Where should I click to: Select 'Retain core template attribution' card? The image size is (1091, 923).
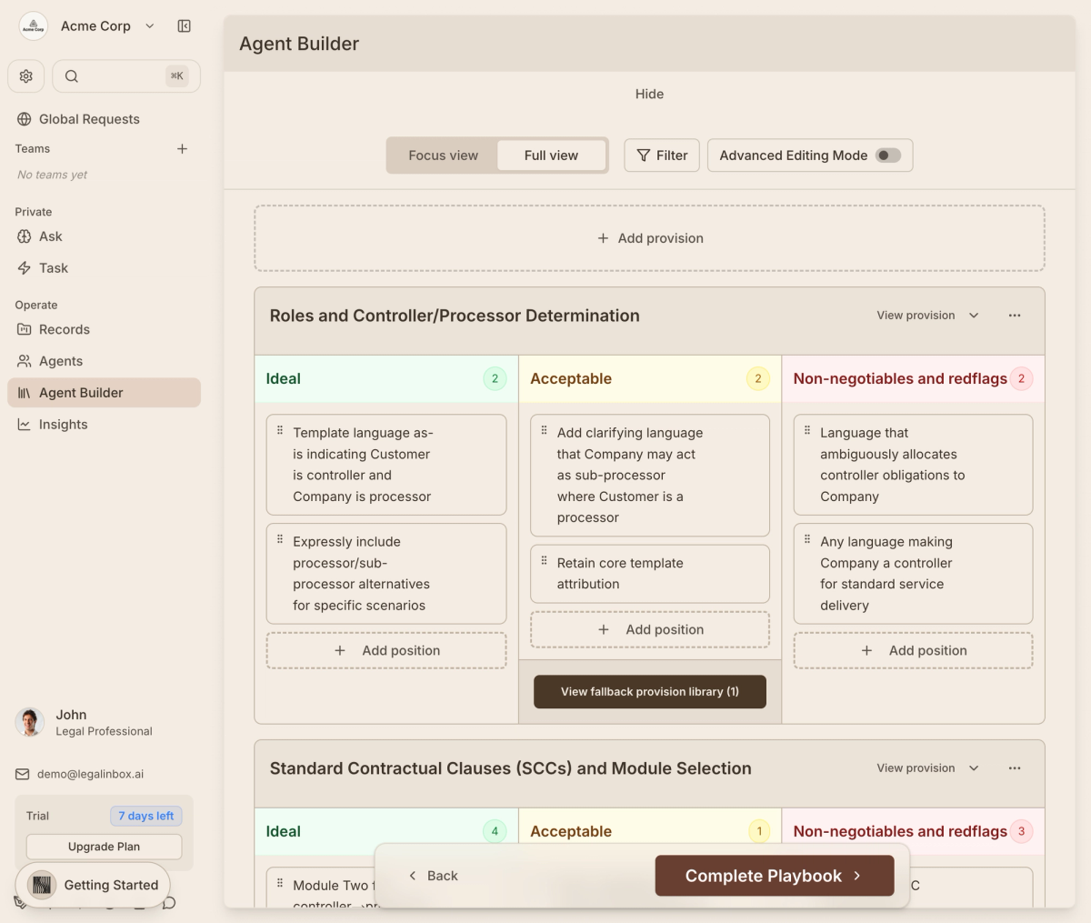tap(650, 574)
